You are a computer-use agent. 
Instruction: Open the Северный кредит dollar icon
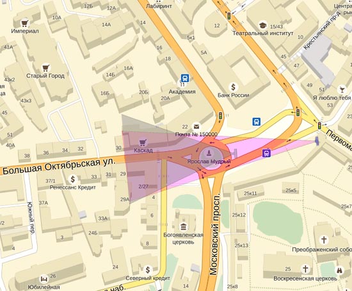(148, 270)
